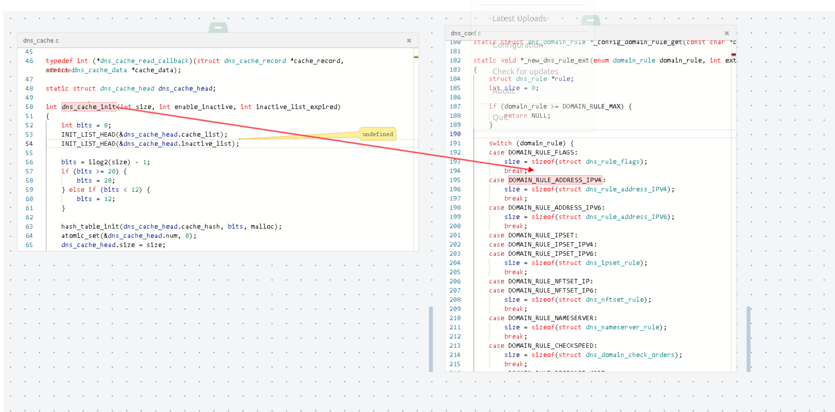
Task: Close the dns_cache.c code panel
Action: tap(409, 41)
